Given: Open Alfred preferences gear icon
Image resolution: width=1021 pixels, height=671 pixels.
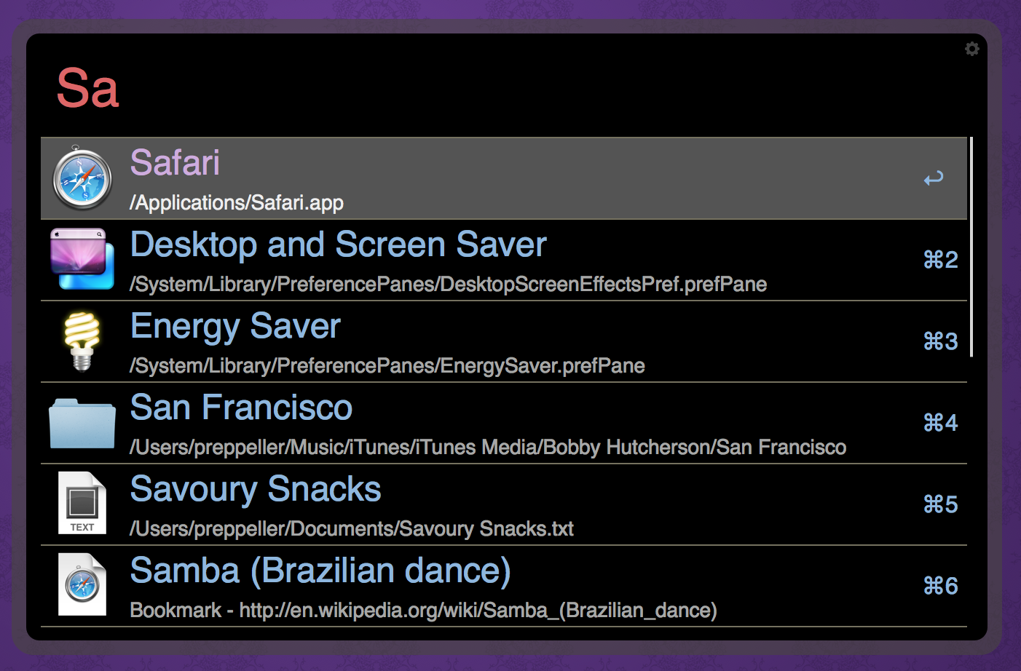Looking at the screenshot, I should click(x=972, y=49).
